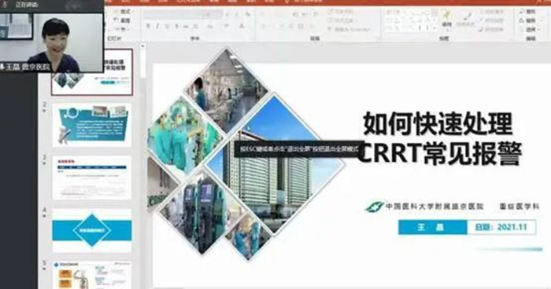
Task: Select slide 2 thumbnail in the panel
Action: coord(92,125)
